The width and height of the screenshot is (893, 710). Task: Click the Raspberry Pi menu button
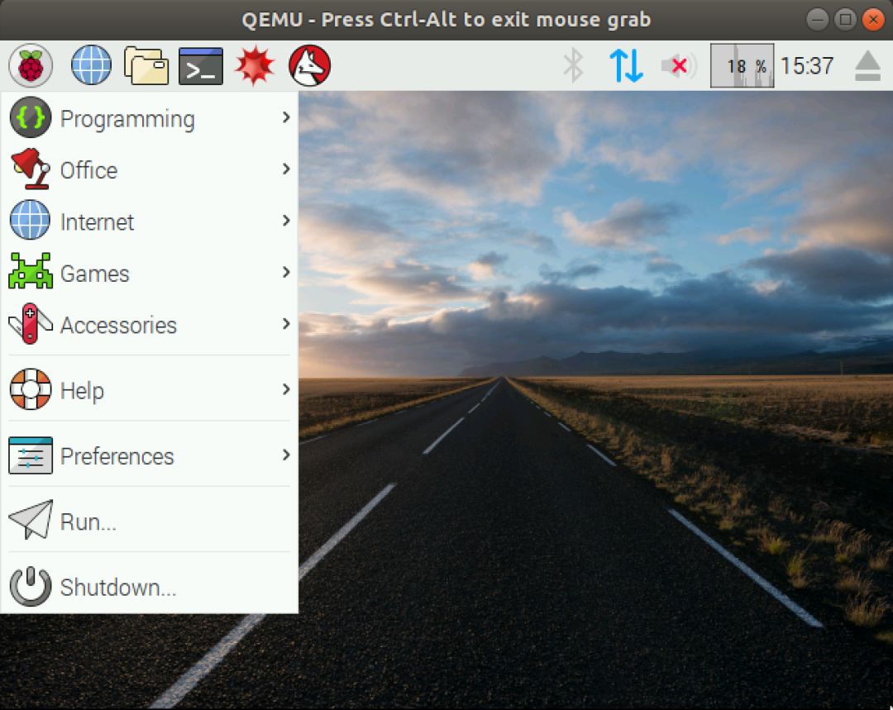tap(31, 65)
